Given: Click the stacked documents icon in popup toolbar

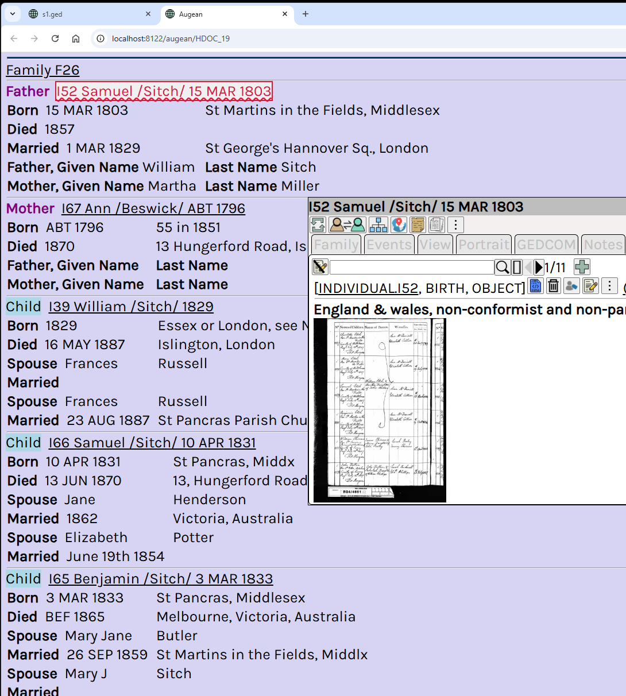Looking at the screenshot, I should (436, 225).
